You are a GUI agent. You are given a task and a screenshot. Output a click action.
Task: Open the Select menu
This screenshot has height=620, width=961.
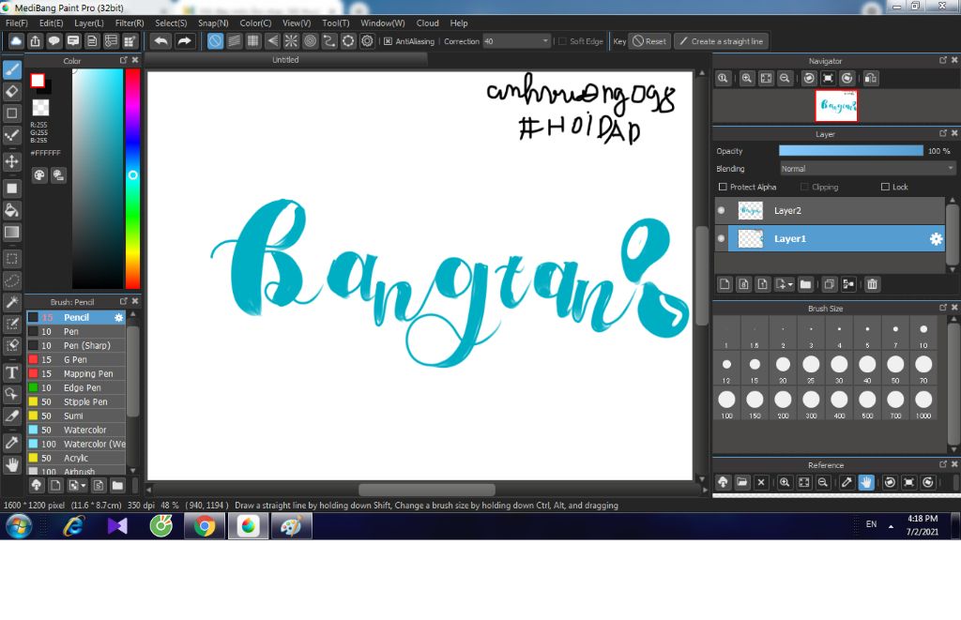coord(171,23)
